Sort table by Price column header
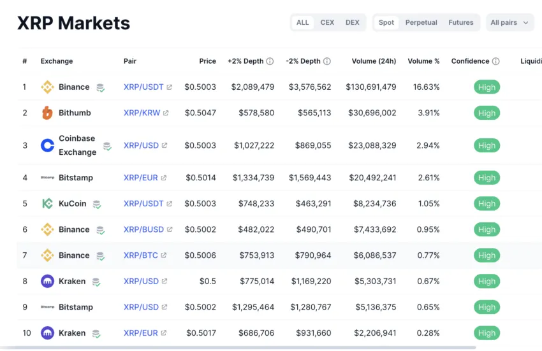The width and height of the screenshot is (542, 351). coord(207,61)
